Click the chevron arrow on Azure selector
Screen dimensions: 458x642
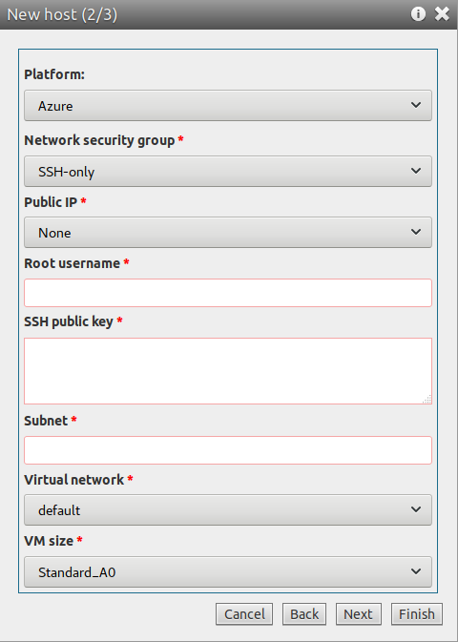(416, 105)
